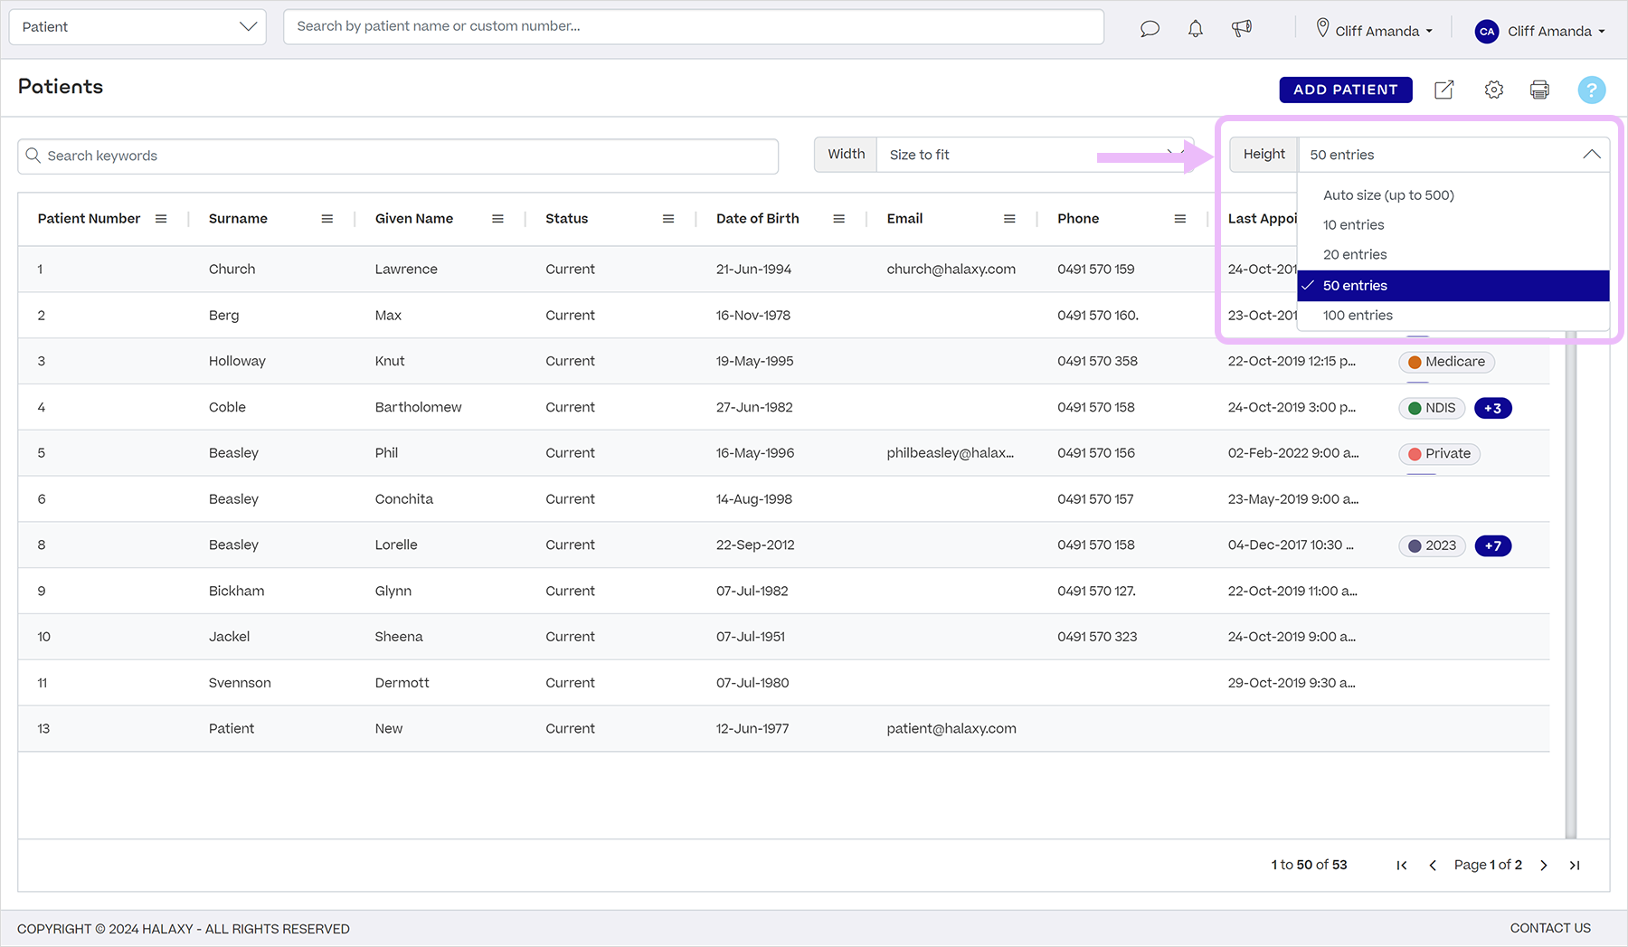Open Phone column menu
This screenshot has width=1628, height=947.
[x=1180, y=219]
